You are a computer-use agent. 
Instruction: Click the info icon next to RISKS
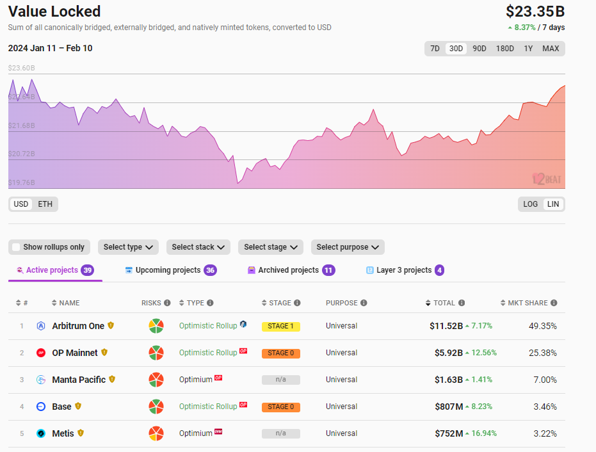point(167,303)
